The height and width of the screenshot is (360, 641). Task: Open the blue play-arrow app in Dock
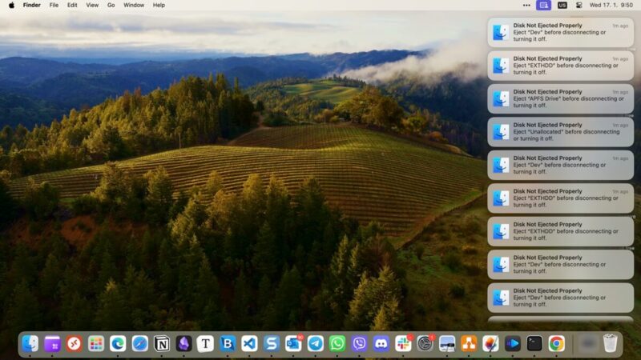(x=513, y=344)
